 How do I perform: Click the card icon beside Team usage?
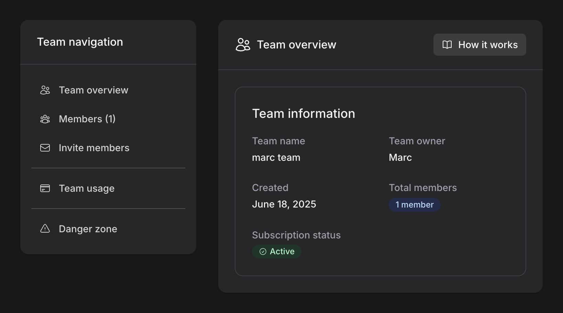point(45,188)
